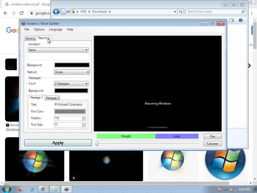257x193 pixels.
Task: Pick the main Background color swatch
Action: pos(72,65)
